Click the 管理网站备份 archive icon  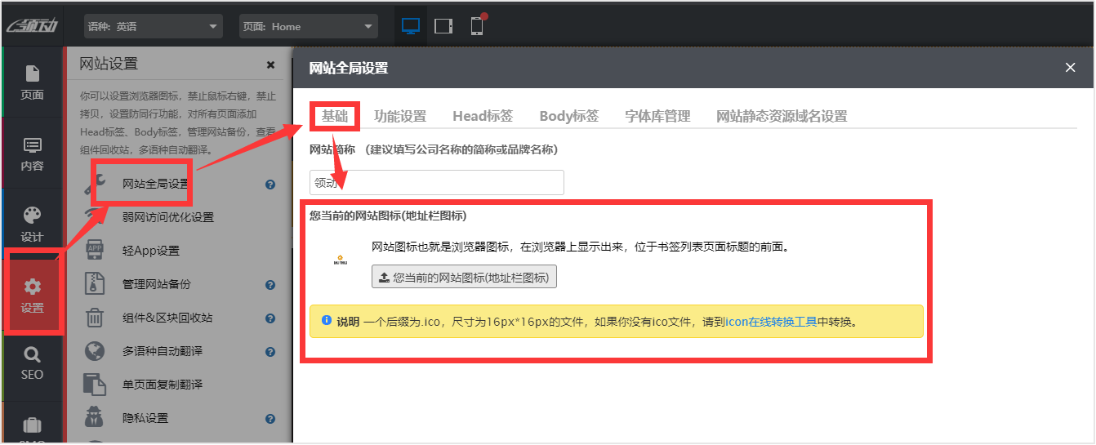95,284
